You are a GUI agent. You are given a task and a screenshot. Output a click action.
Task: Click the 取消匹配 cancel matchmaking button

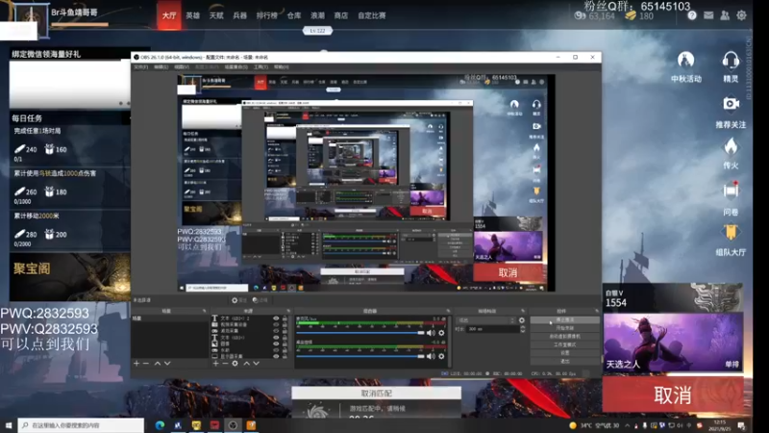point(376,394)
